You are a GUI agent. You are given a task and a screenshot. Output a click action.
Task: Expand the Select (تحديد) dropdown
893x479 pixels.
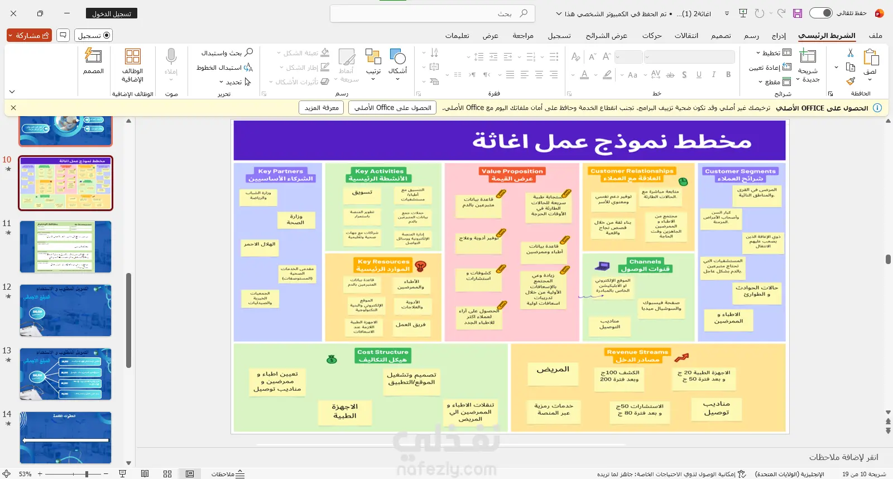pyautogui.click(x=236, y=82)
